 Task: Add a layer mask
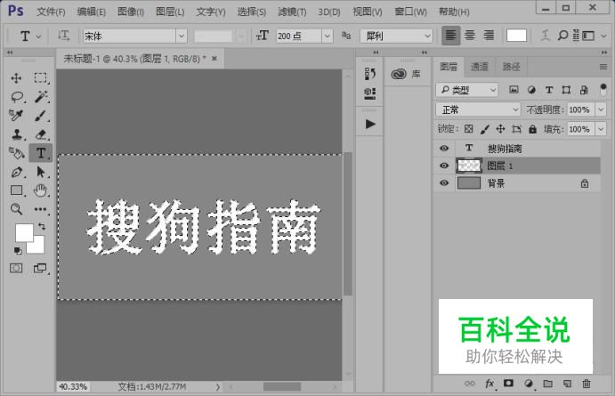508,383
